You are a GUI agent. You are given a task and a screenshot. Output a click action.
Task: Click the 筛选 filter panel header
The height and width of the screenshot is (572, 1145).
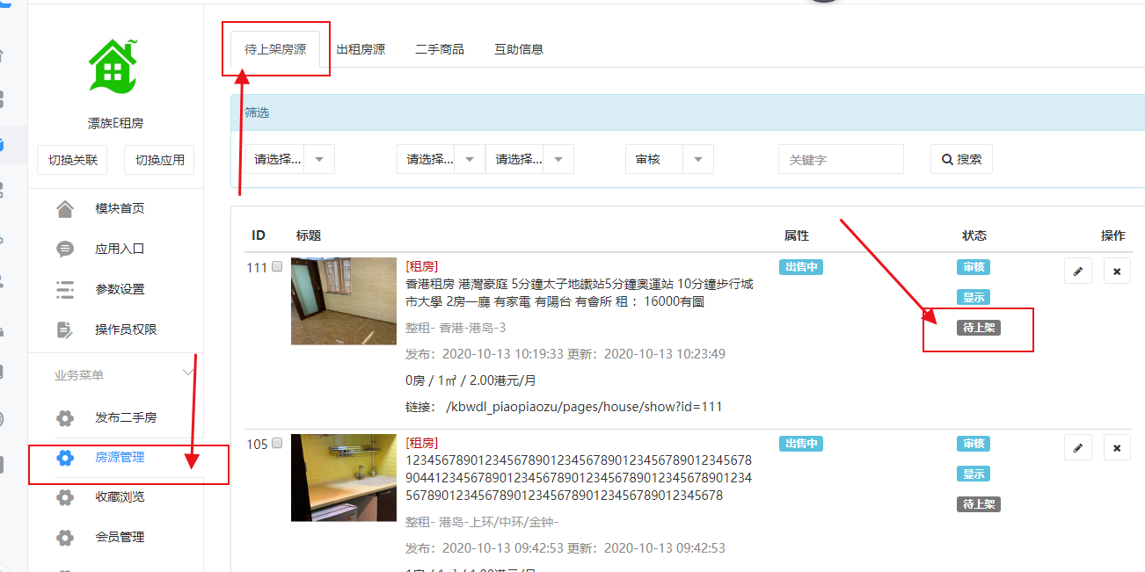(688, 112)
